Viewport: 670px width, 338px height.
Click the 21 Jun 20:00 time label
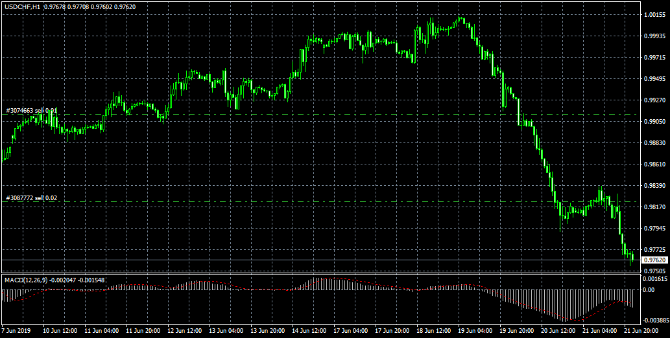(x=641, y=330)
